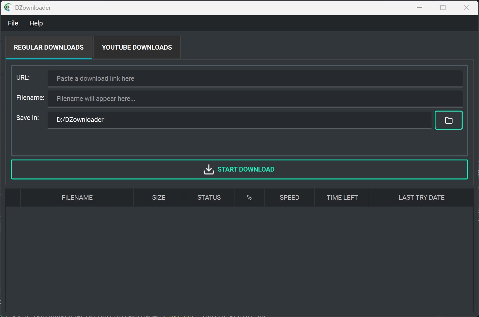Viewport: 479px width, 317px height.
Task: Switch to the Regular Downloads tab
Action: point(49,48)
